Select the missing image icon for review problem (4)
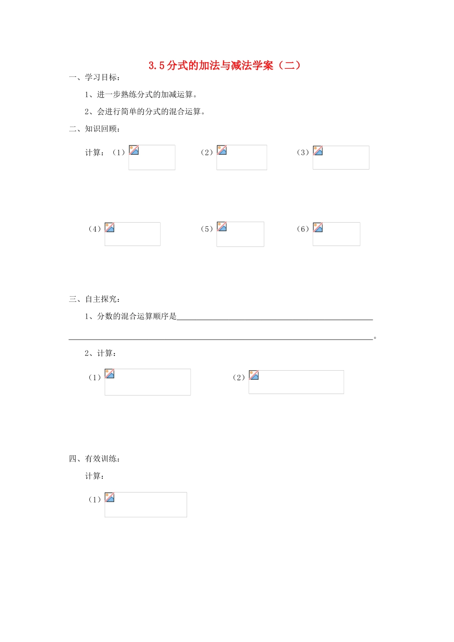454x642 pixels. [x=109, y=227]
